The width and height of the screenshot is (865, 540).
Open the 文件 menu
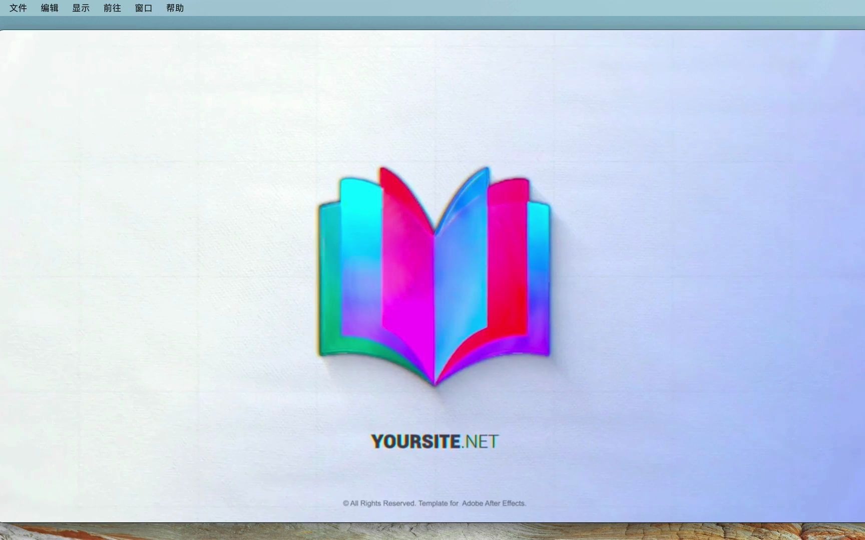[x=18, y=8]
